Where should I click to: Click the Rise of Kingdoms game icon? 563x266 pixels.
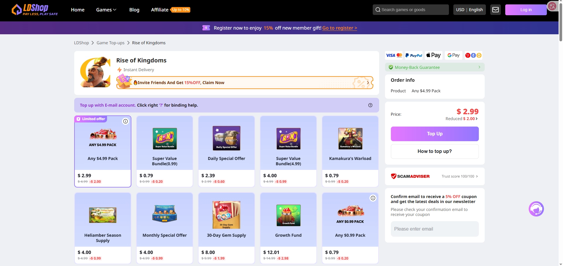pyautogui.click(x=95, y=72)
